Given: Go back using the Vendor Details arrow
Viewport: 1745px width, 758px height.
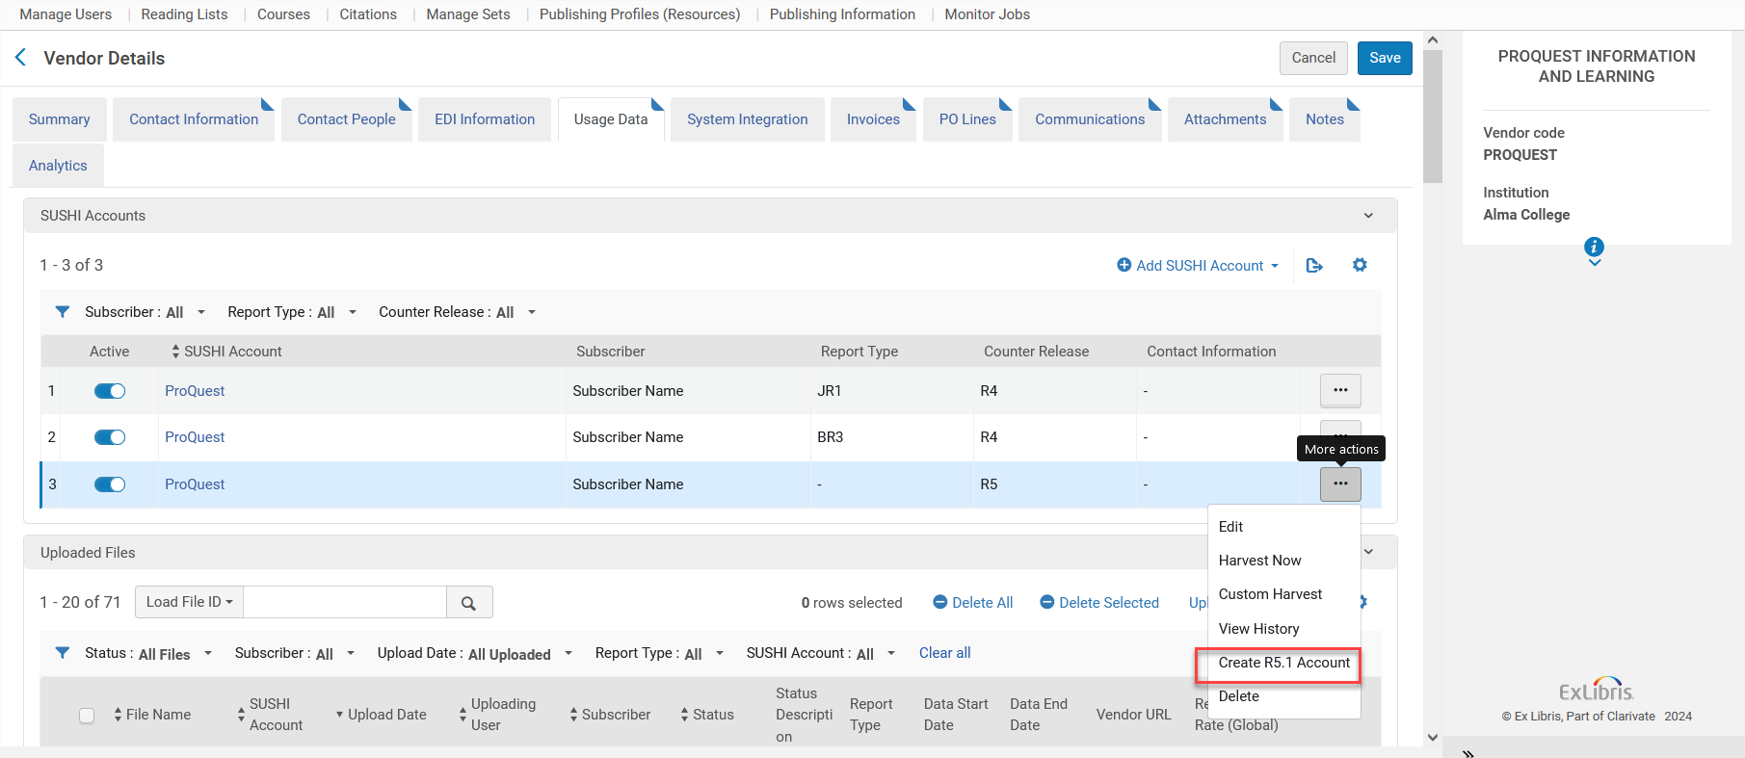Looking at the screenshot, I should point(20,58).
